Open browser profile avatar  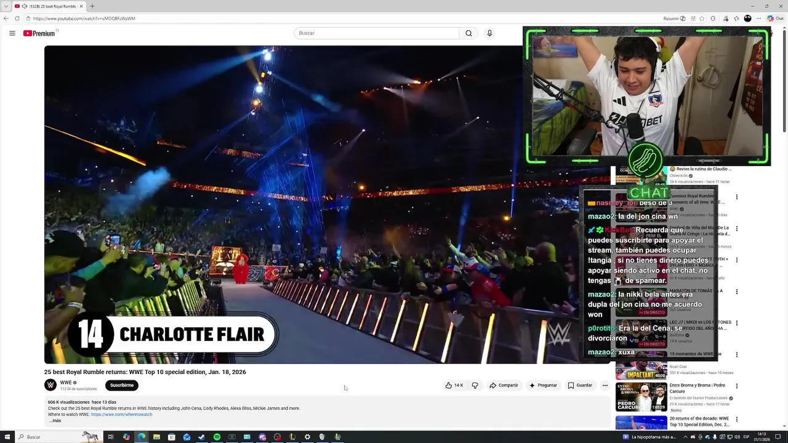click(747, 18)
